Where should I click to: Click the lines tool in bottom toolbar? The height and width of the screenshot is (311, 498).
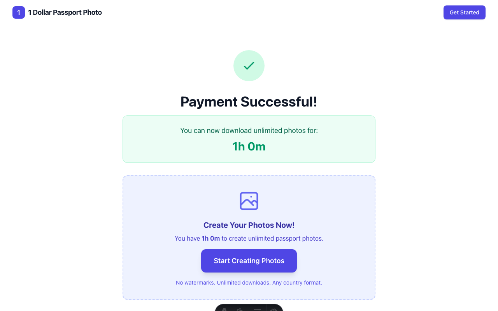coord(257,309)
